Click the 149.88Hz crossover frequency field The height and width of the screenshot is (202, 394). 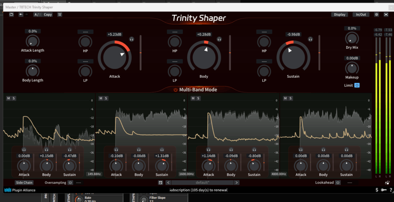(94, 174)
